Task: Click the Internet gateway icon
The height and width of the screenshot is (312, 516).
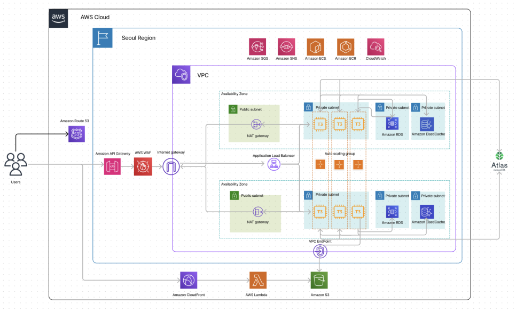Action: click(171, 167)
